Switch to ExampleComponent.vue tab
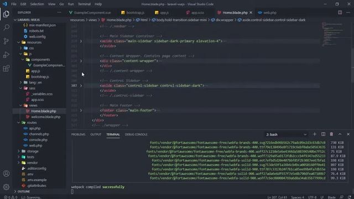The width and height of the screenshot is (354, 199). point(92,13)
